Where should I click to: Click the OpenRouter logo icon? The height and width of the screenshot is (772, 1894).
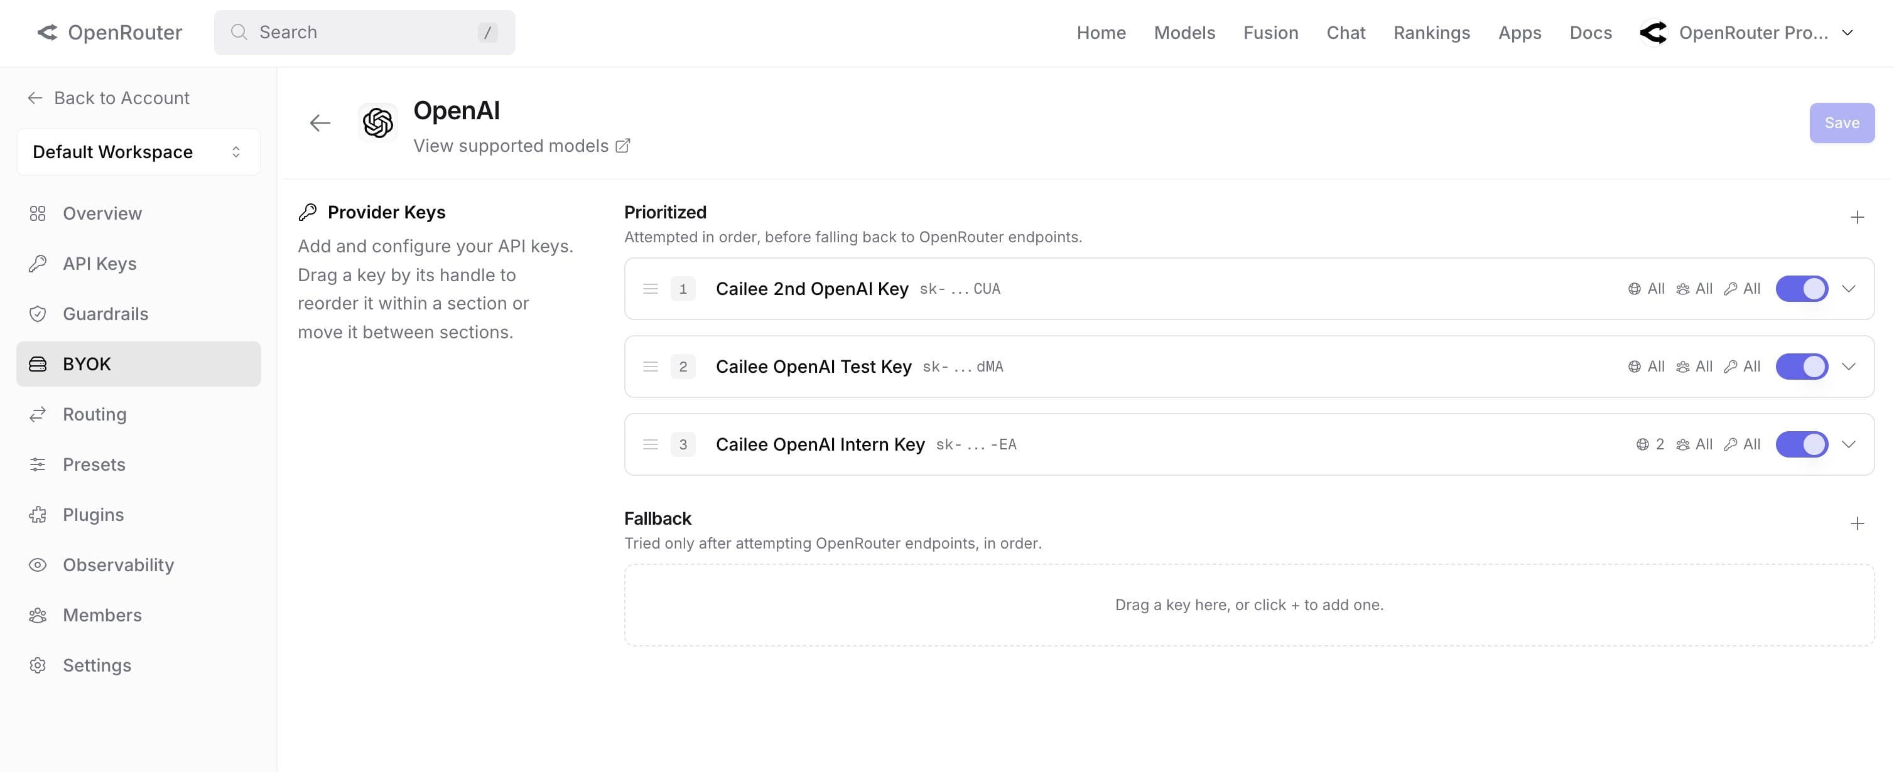point(48,32)
